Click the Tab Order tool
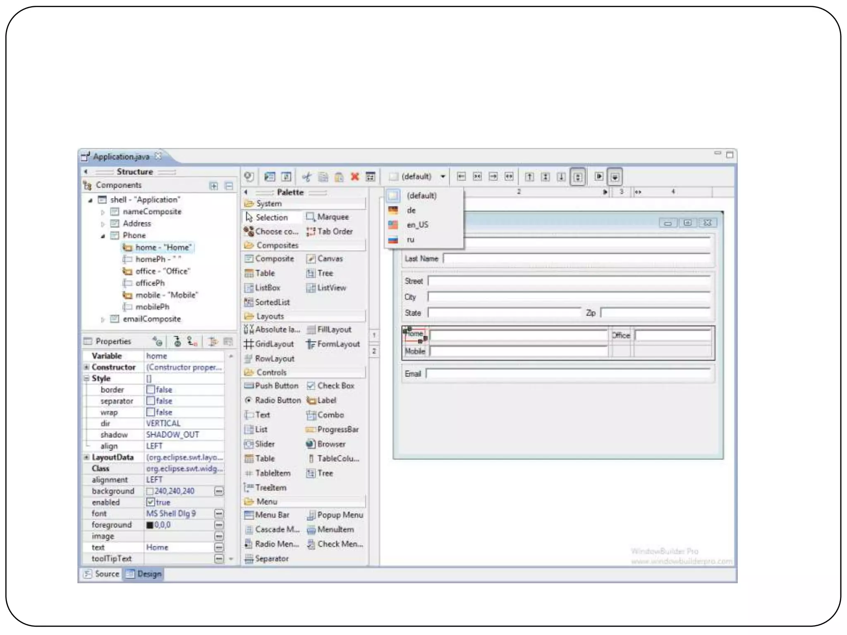847x635 pixels. click(x=330, y=232)
